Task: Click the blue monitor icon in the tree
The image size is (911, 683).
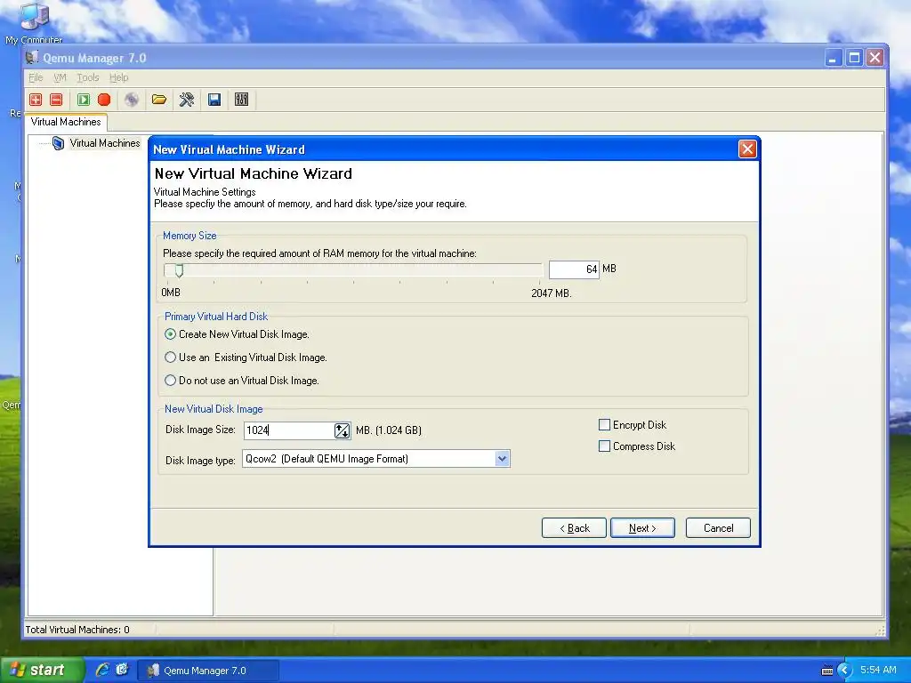Action: point(58,143)
